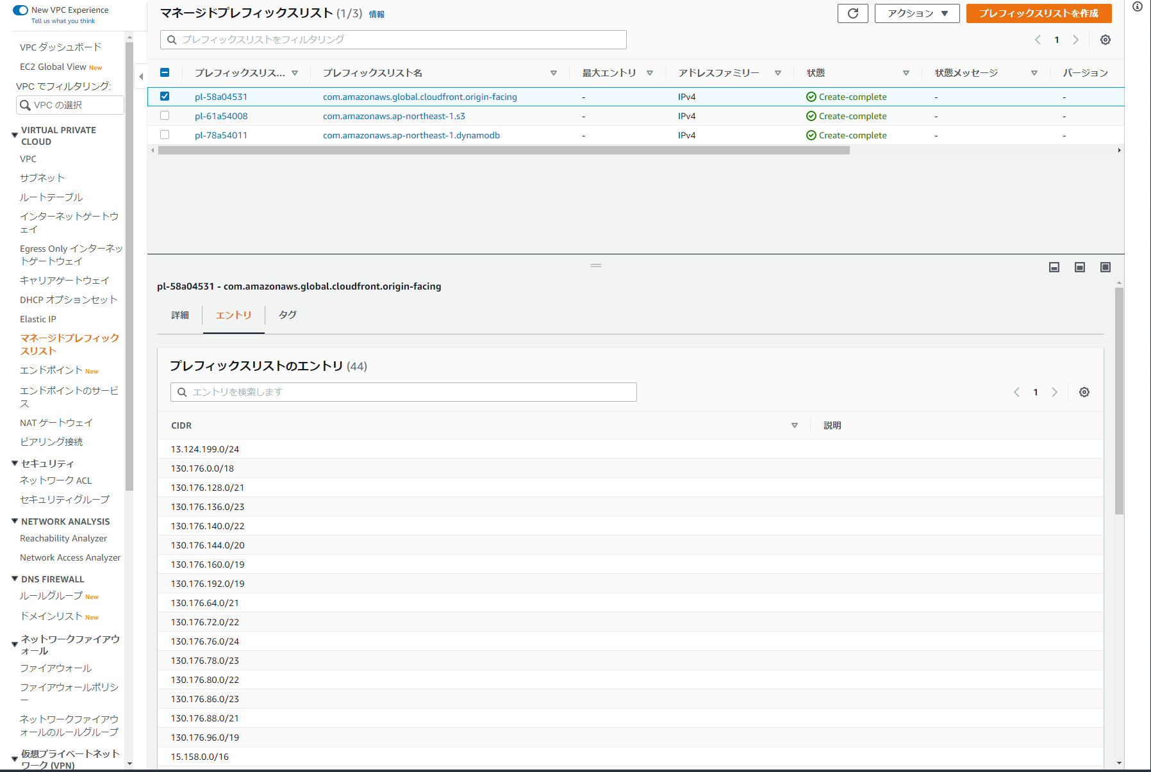Collapse the セキュリティ sidebar section
Viewport: 1151px width, 772px height.
(x=15, y=463)
